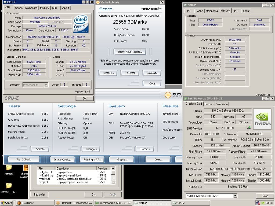Switch to Sensors tab in GPU-Z
Image resolution: width=275 pixels, height=206 pixels.
pos(209,104)
